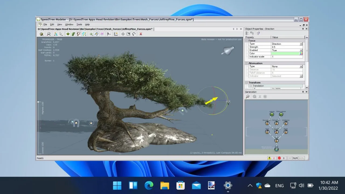Open the File menu

[x=45, y=25]
